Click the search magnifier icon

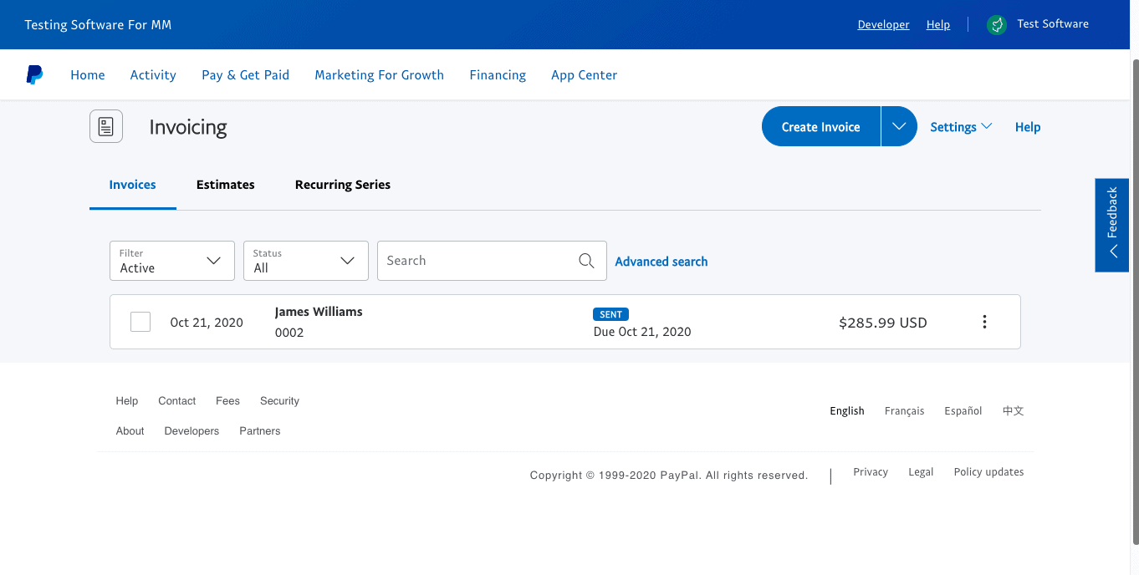pos(586,261)
